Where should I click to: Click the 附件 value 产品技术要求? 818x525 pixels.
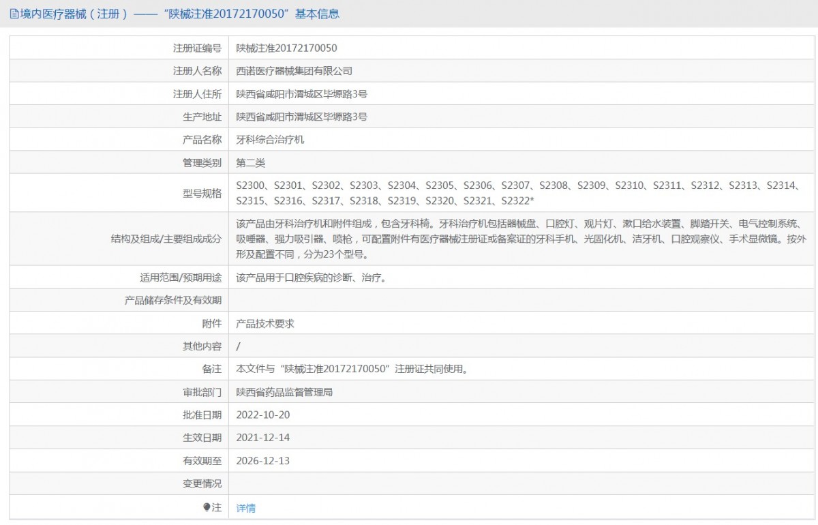[264, 324]
